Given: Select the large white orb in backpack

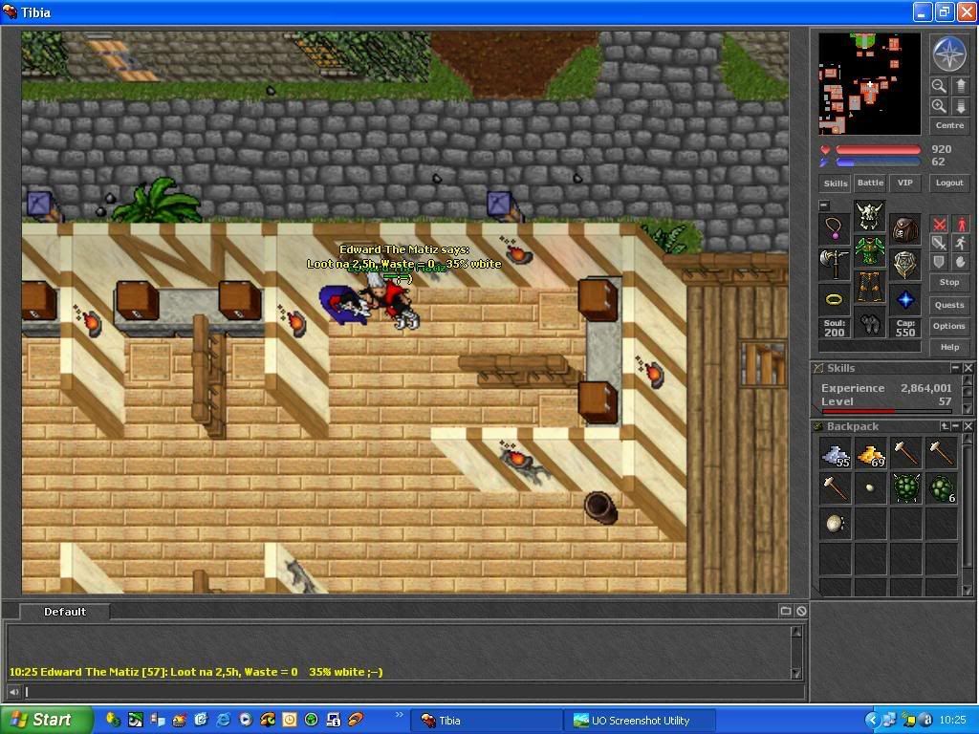Looking at the screenshot, I should point(835,525).
